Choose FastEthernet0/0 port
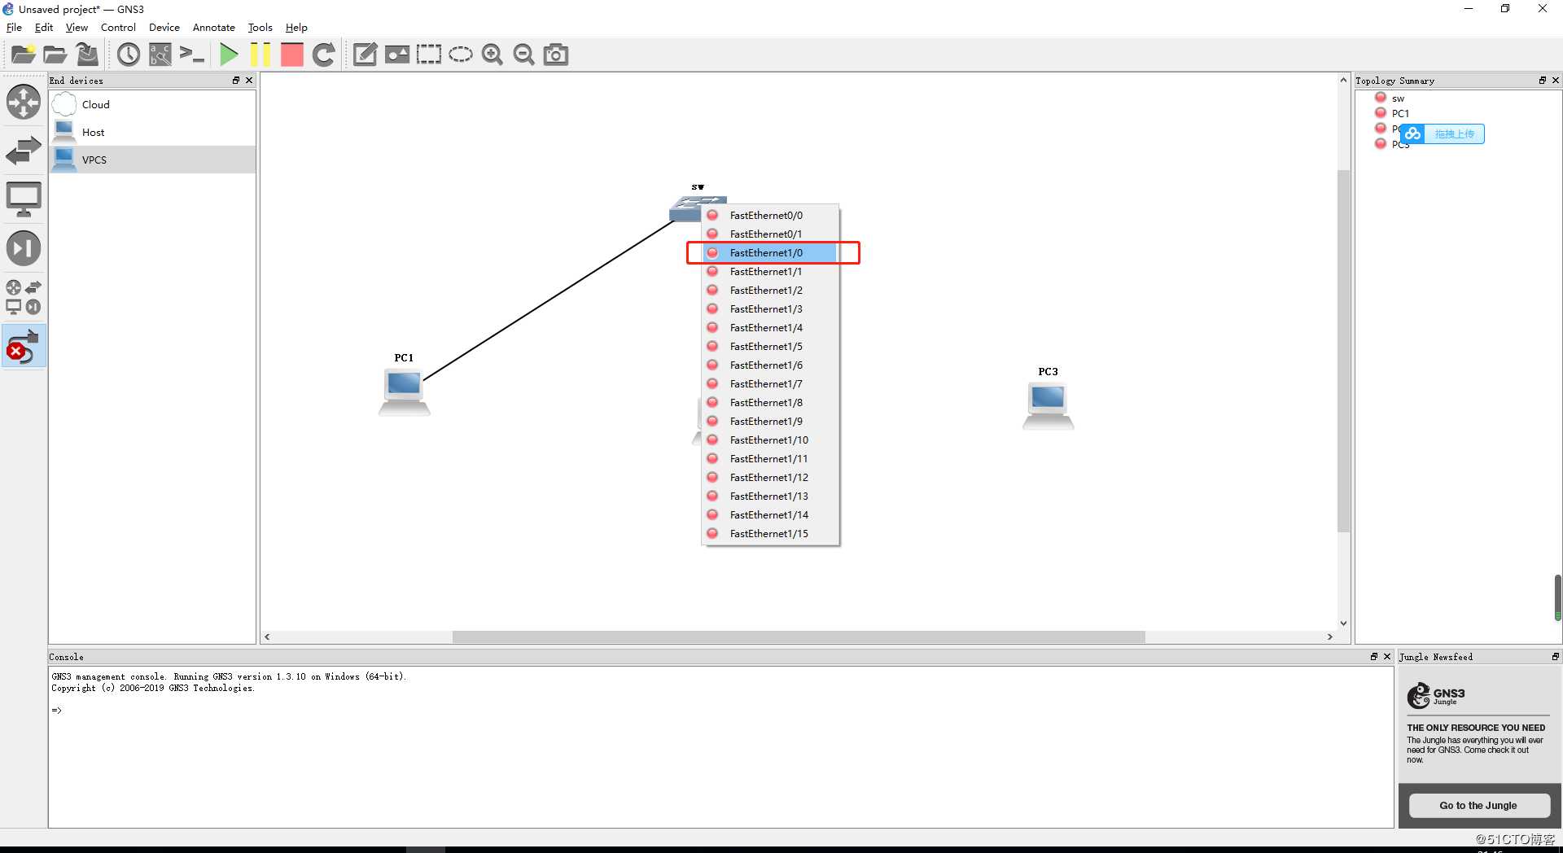The height and width of the screenshot is (853, 1563). click(770, 215)
